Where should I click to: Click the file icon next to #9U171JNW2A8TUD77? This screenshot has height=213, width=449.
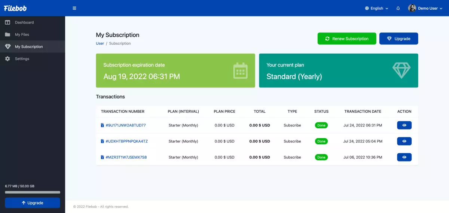coord(103,125)
